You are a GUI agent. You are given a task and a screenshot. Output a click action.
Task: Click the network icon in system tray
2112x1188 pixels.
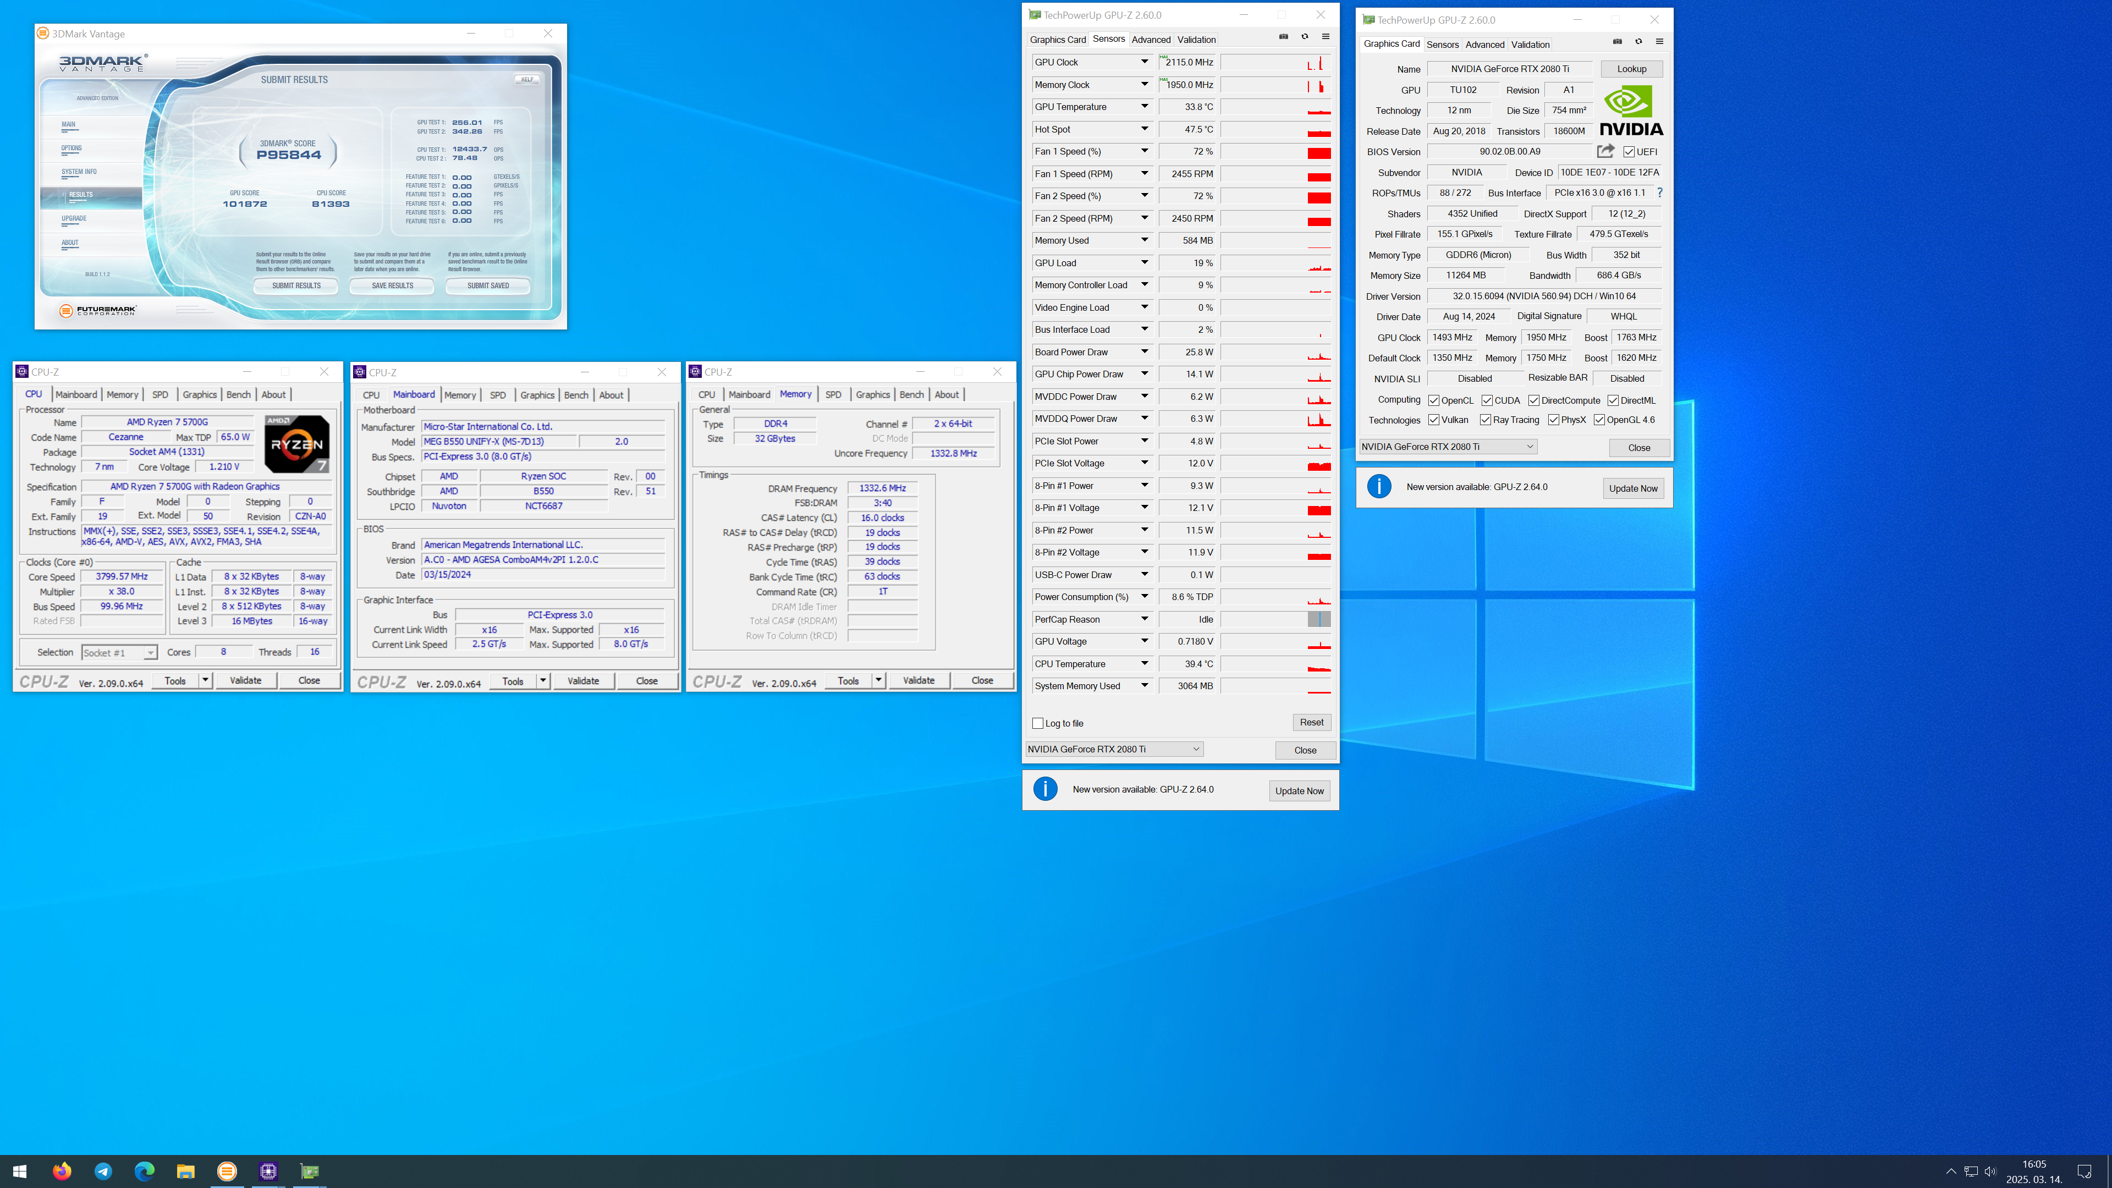[1971, 1171]
